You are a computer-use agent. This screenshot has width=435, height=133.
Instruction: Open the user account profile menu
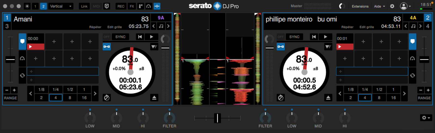[405, 6]
